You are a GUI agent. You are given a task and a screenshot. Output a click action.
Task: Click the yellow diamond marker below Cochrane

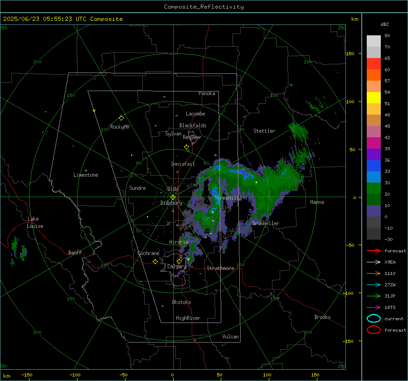[155, 261]
